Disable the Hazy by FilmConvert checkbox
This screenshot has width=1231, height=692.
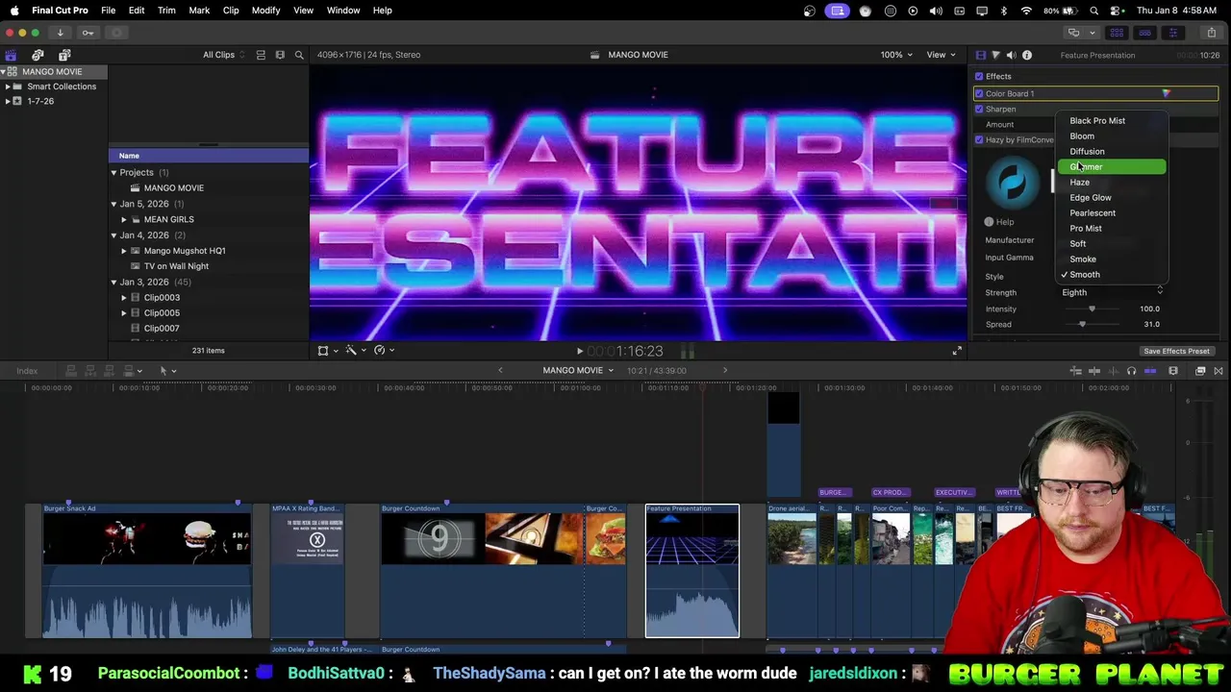click(x=979, y=139)
